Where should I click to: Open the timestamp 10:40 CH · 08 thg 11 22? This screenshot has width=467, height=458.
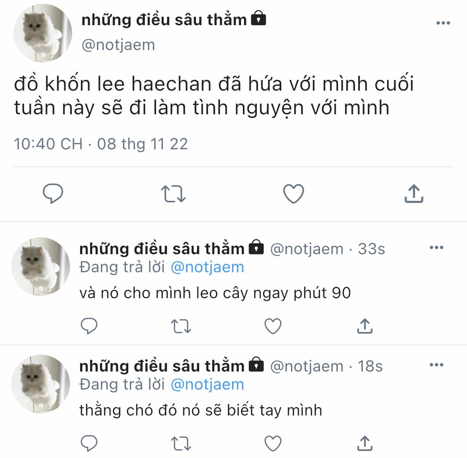[x=101, y=144]
